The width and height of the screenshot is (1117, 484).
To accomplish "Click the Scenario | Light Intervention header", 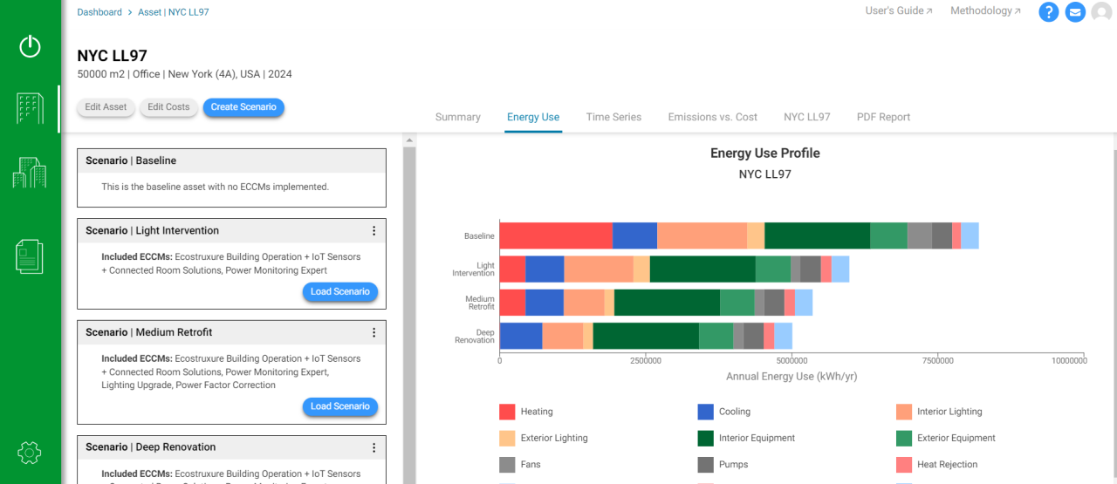I will click(x=231, y=231).
